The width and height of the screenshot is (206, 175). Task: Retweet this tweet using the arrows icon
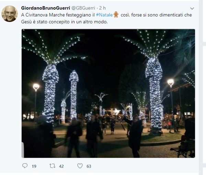(52, 166)
